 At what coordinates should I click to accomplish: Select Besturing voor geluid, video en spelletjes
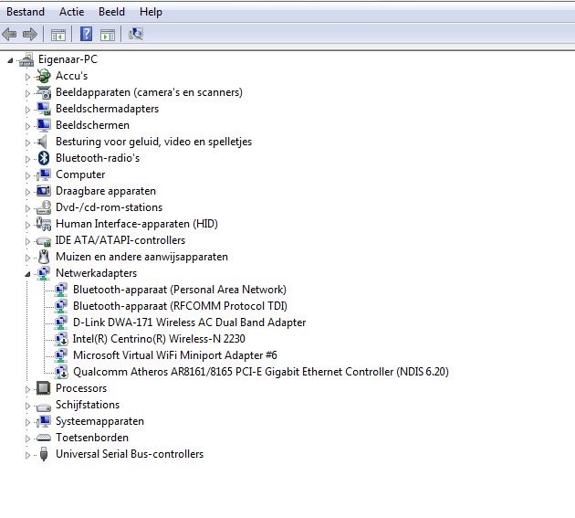pyautogui.click(x=153, y=142)
